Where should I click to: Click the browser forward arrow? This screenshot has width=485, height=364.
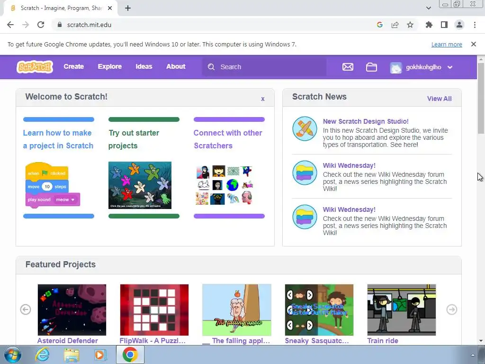point(26,25)
